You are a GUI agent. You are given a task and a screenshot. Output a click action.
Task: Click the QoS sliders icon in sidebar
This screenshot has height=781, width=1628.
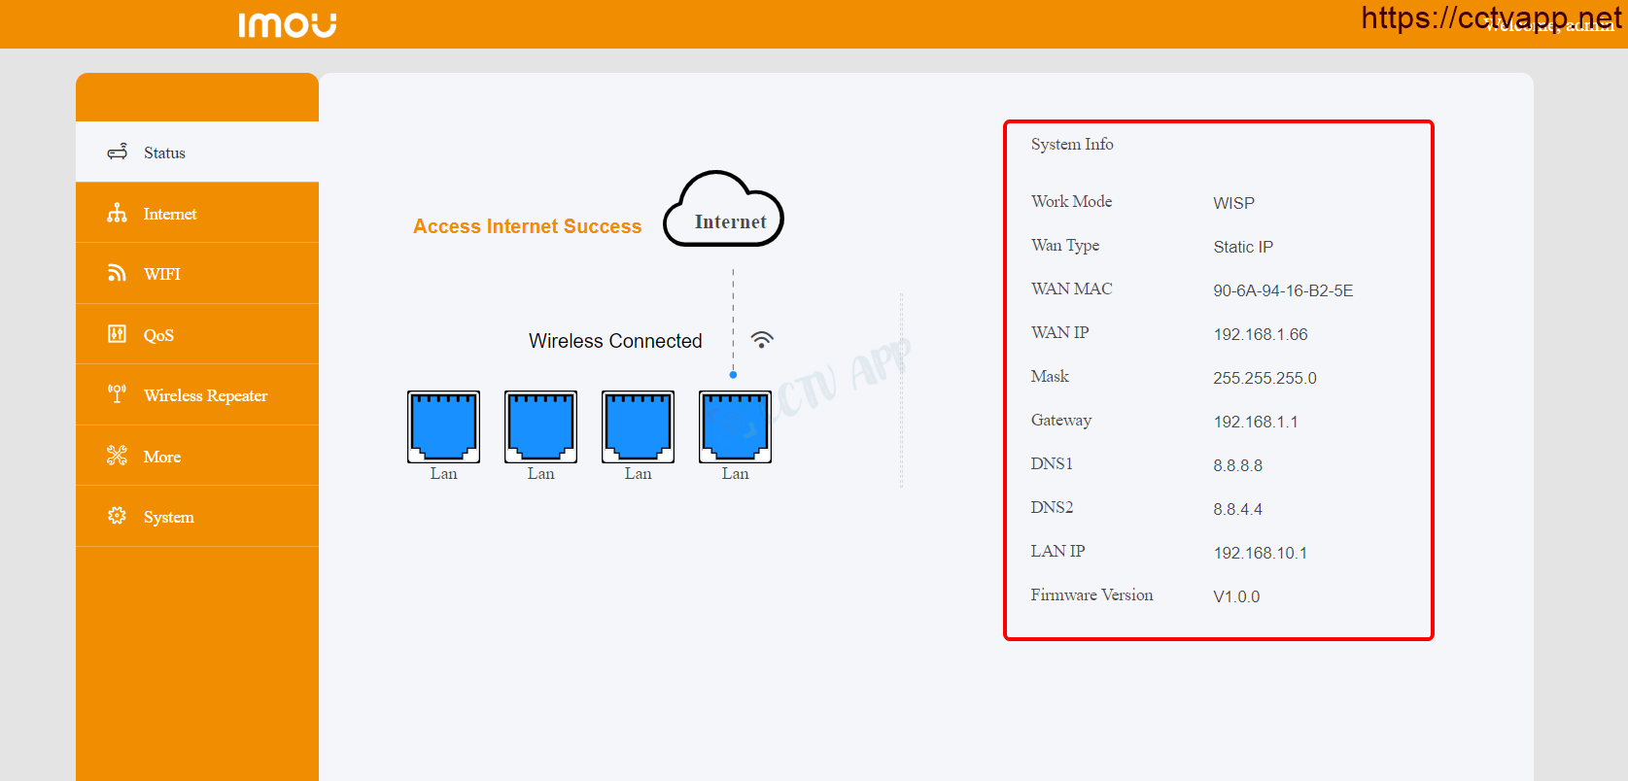[x=118, y=334]
